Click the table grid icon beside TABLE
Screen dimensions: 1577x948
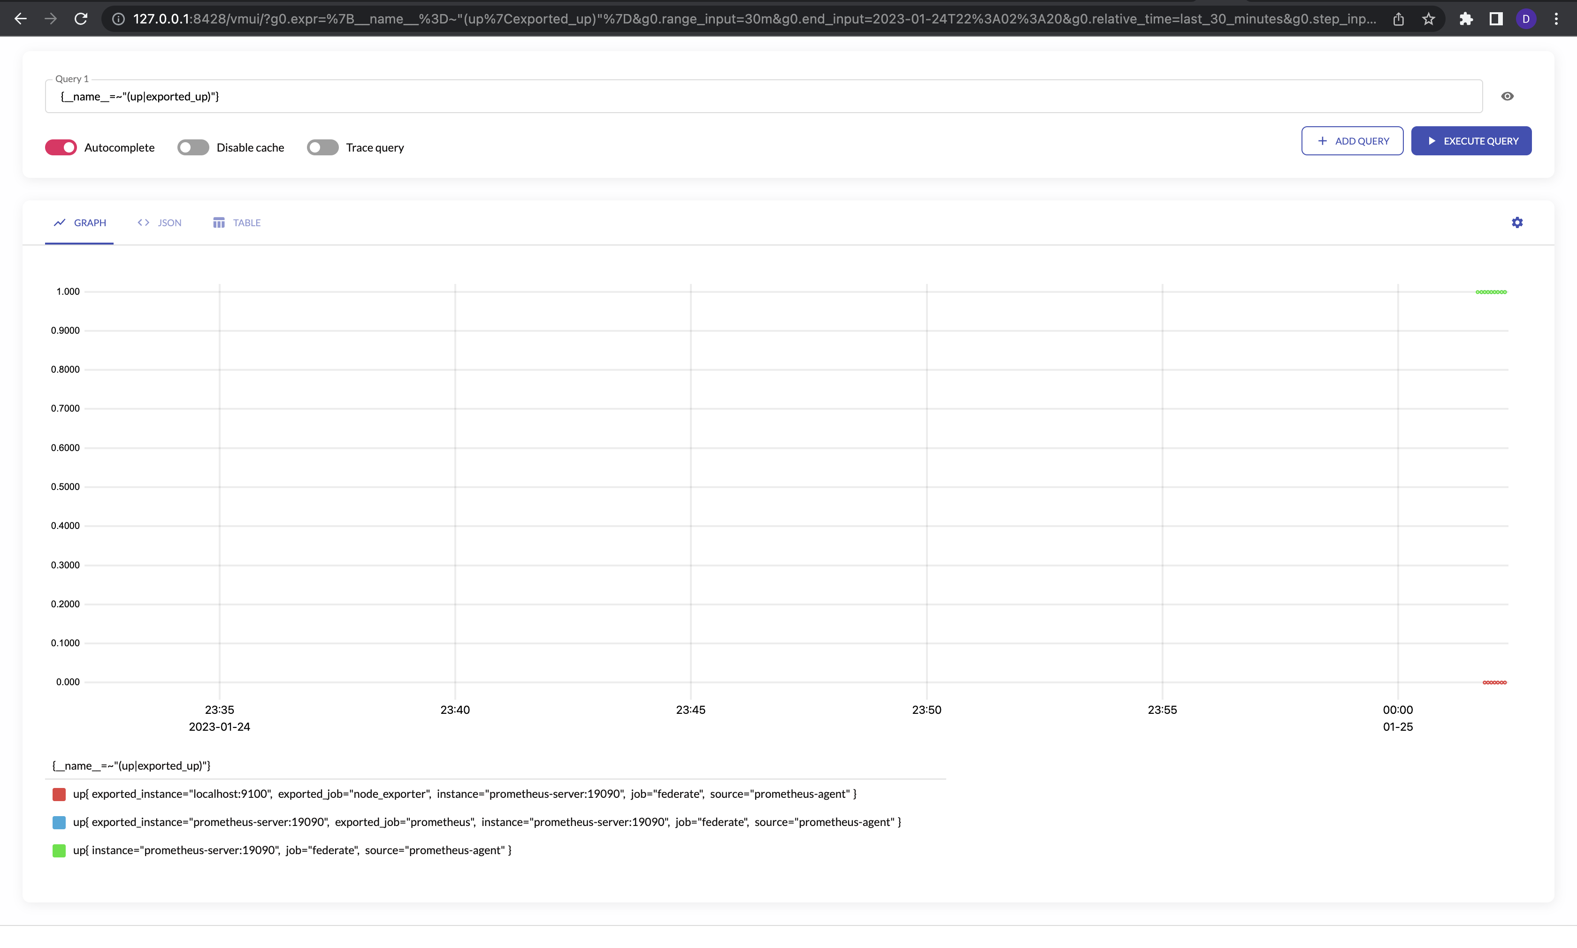click(x=219, y=222)
